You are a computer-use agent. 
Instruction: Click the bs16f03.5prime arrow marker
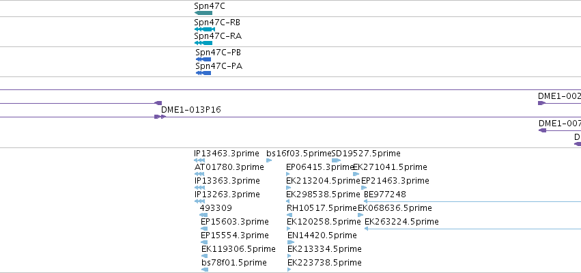(269, 160)
